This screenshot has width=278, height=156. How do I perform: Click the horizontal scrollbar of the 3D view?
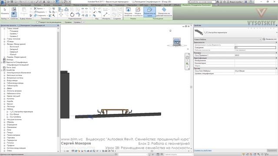(152, 151)
